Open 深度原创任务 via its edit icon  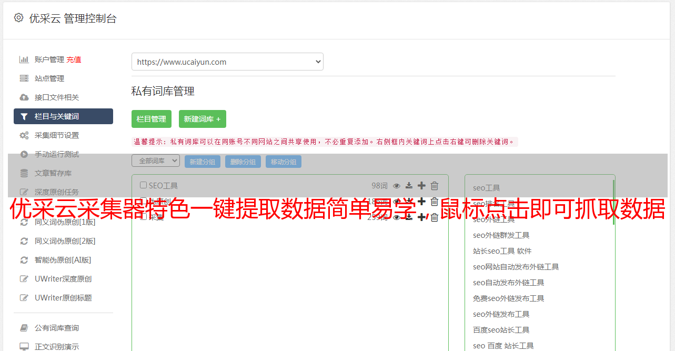pos(24,192)
